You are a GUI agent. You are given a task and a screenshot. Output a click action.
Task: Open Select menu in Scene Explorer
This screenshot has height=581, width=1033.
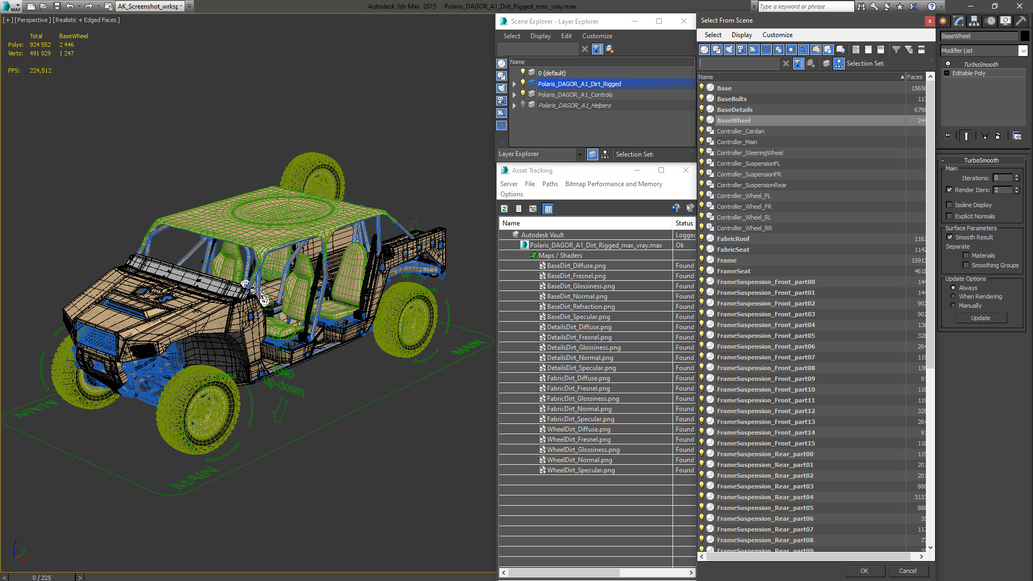pyautogui.click(x=512, y=36)
